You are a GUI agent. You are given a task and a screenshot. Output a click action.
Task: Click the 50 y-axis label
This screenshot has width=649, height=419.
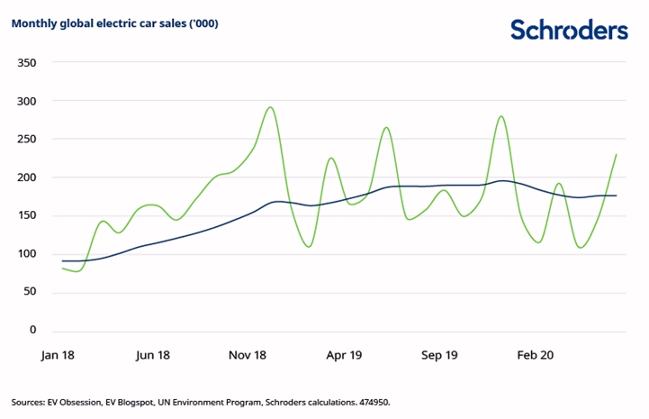[30, 292]
